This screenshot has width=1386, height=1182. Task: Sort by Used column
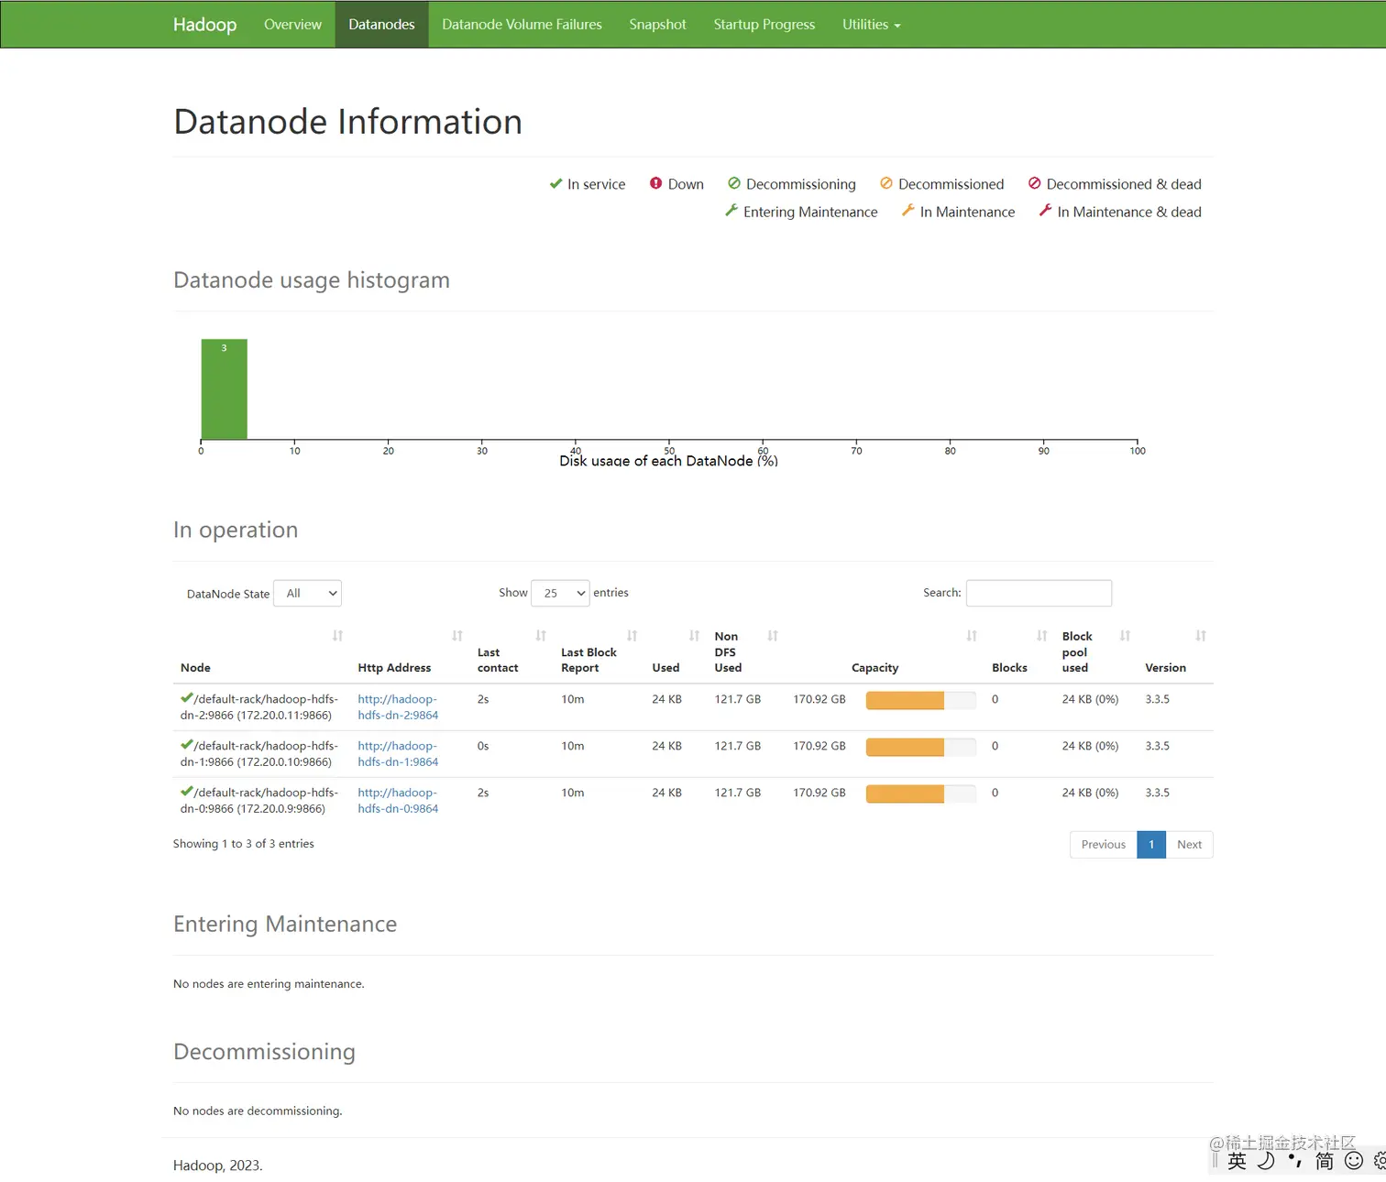[x=676, y=652]
